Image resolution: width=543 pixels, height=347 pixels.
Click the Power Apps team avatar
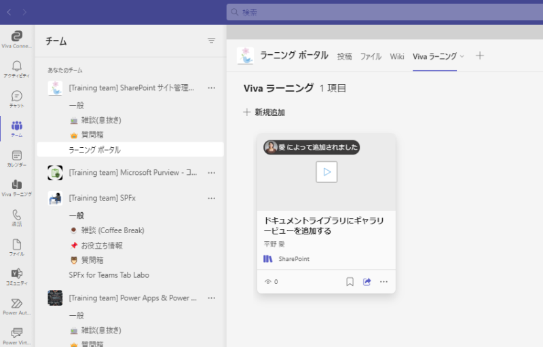point(55,298)
